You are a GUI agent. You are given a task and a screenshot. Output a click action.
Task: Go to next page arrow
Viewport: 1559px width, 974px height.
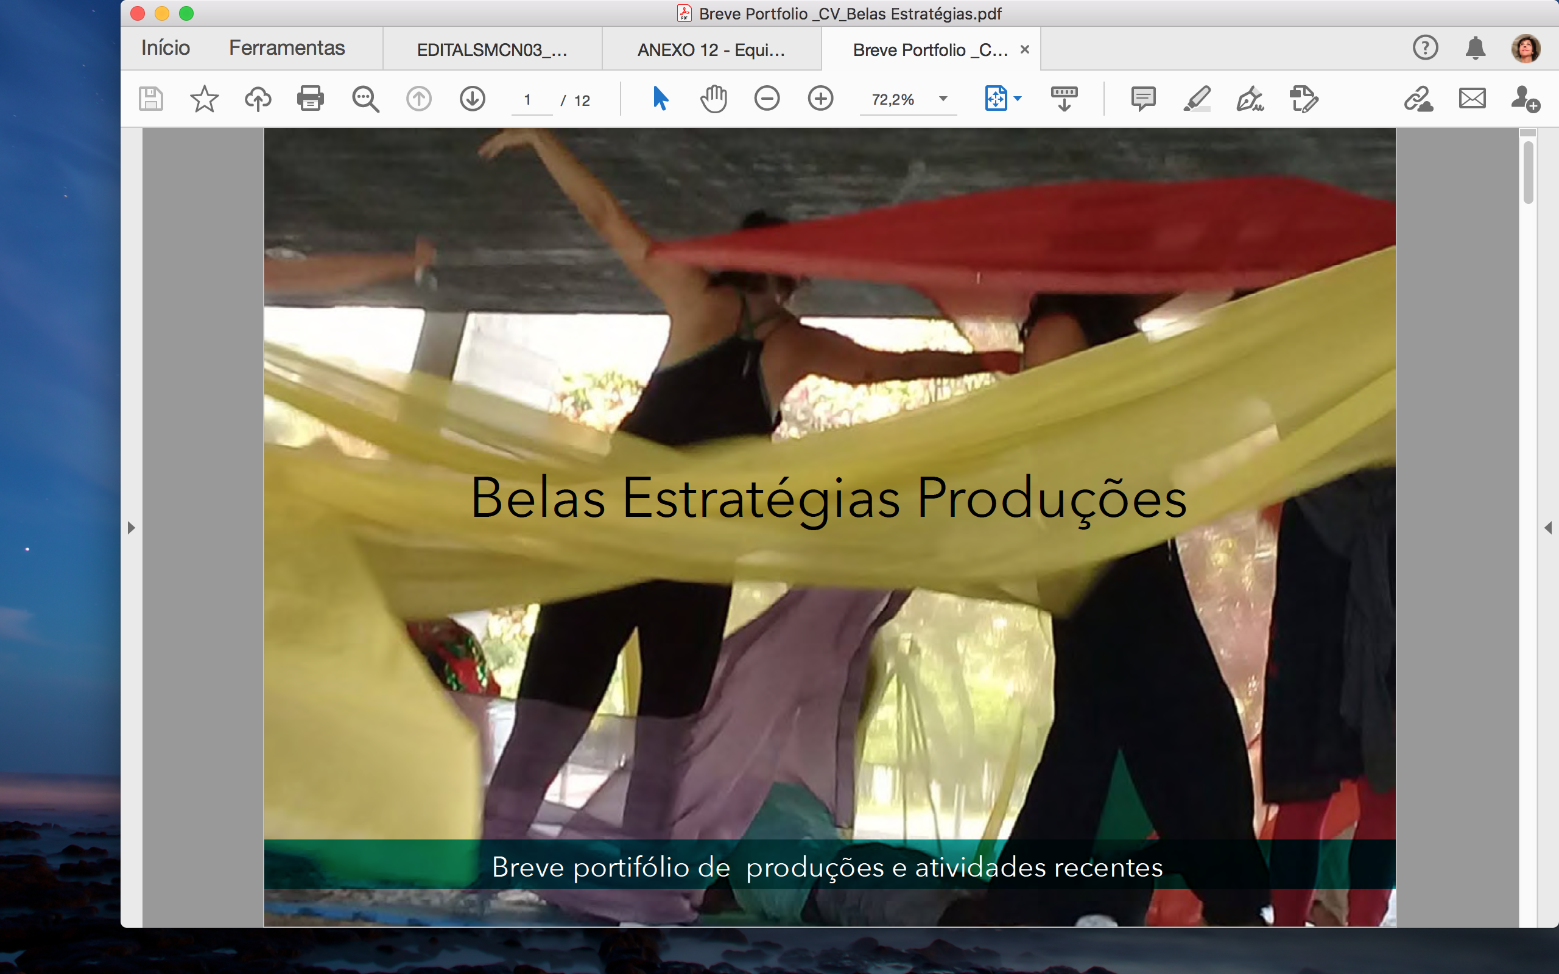tap(472, 99)
